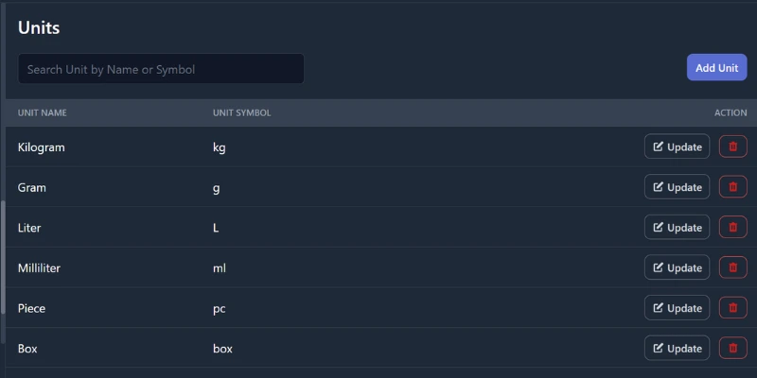757x378 pixels.
Task: Update the Box unit entry
Action: click(x=677, y=348)
